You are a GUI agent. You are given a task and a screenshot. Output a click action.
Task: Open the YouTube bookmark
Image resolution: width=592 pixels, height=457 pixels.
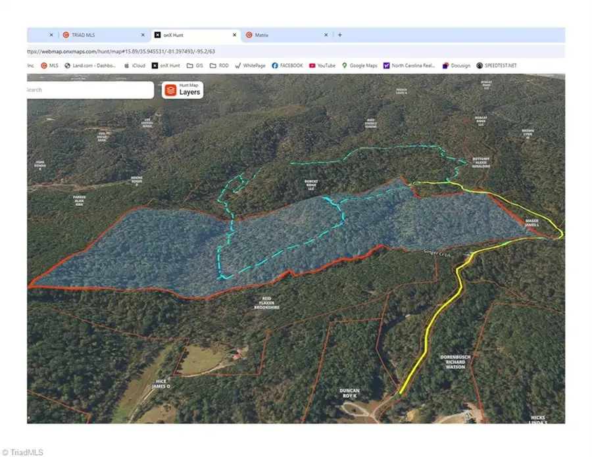(322, 65)
